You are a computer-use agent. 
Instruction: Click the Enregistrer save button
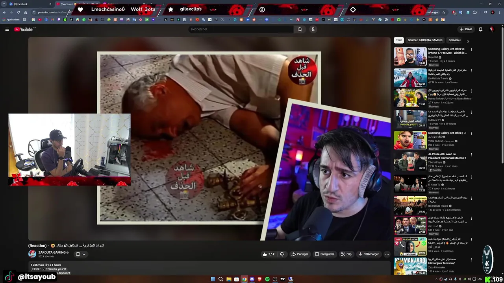324,254
